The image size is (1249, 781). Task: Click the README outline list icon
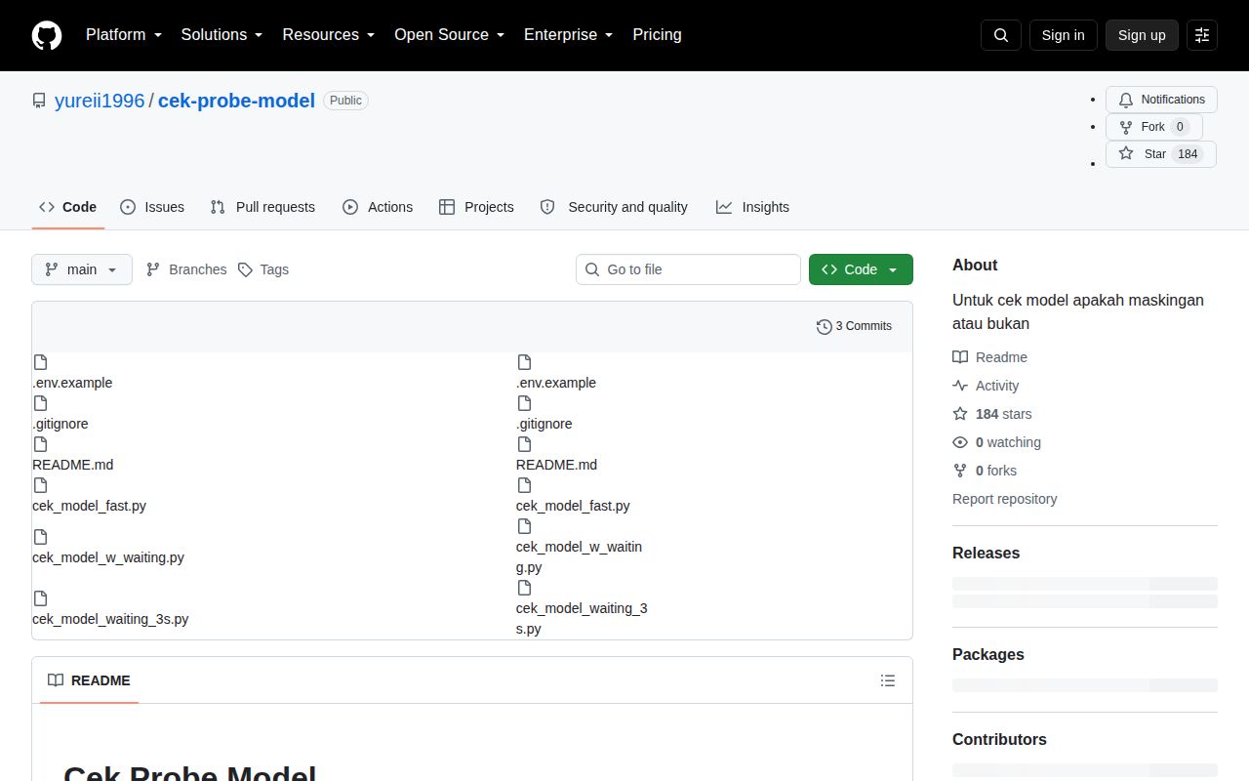point(888,680)
